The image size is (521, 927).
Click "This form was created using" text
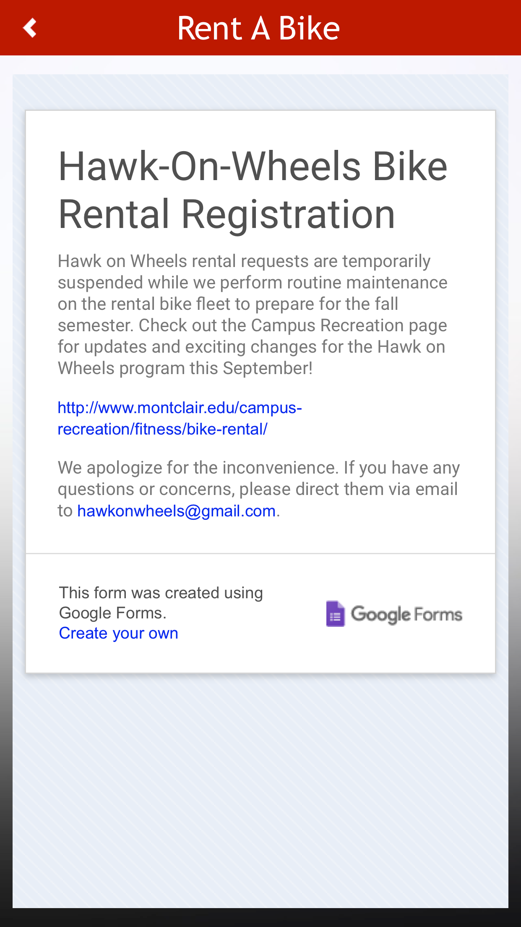[161, 593]
